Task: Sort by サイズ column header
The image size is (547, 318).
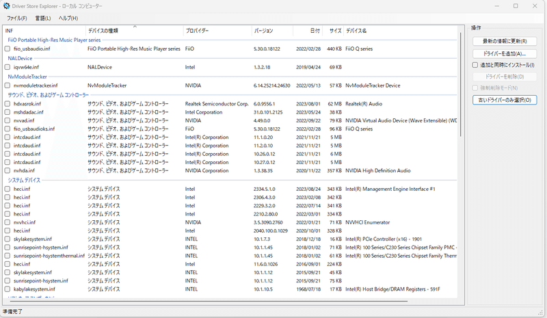Action: 333,31
